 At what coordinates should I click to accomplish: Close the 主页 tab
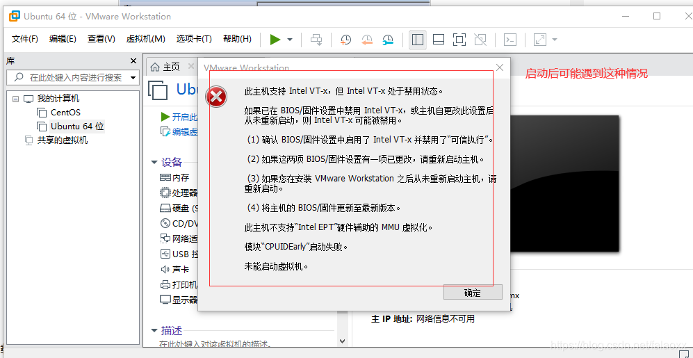point(191,66)
